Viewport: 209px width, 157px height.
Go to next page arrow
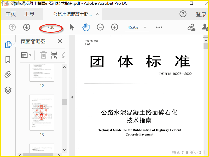(27, 27)
